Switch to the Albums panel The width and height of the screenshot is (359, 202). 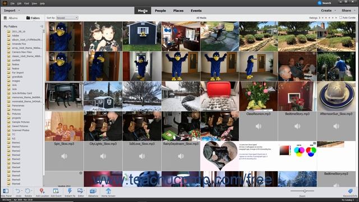click(11, 18)
